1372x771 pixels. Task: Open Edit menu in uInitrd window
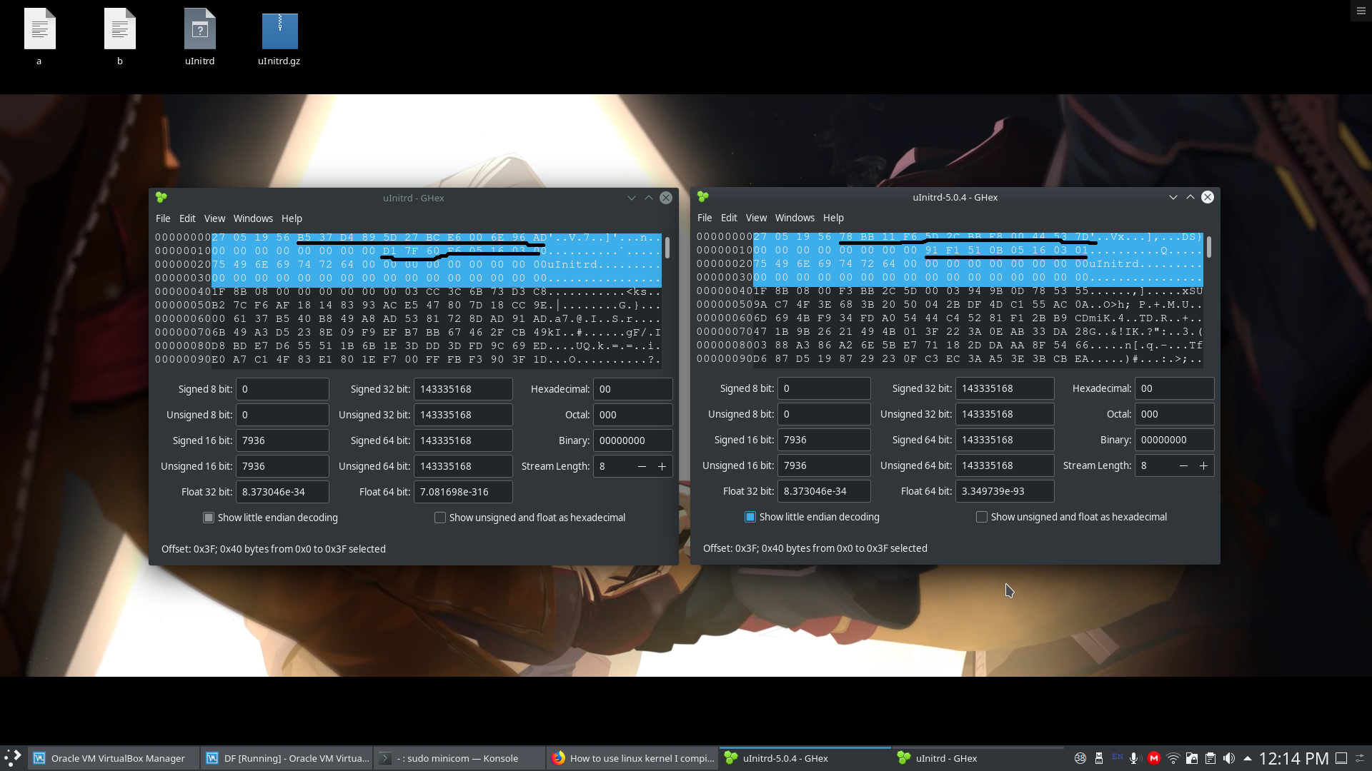[187, 218]
